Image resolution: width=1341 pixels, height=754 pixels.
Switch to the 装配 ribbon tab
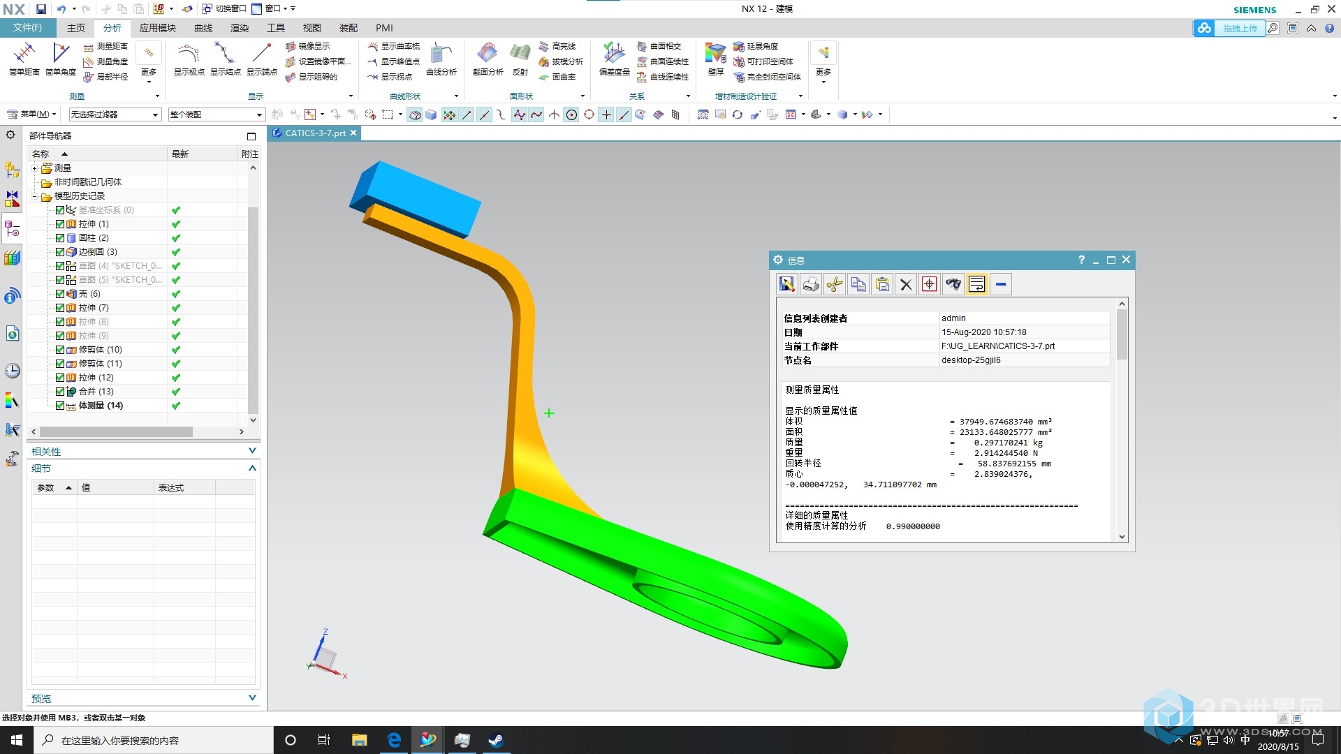pos(349,28)
